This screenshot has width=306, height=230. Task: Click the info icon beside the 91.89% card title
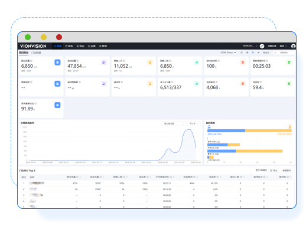[x=35, y=103]
